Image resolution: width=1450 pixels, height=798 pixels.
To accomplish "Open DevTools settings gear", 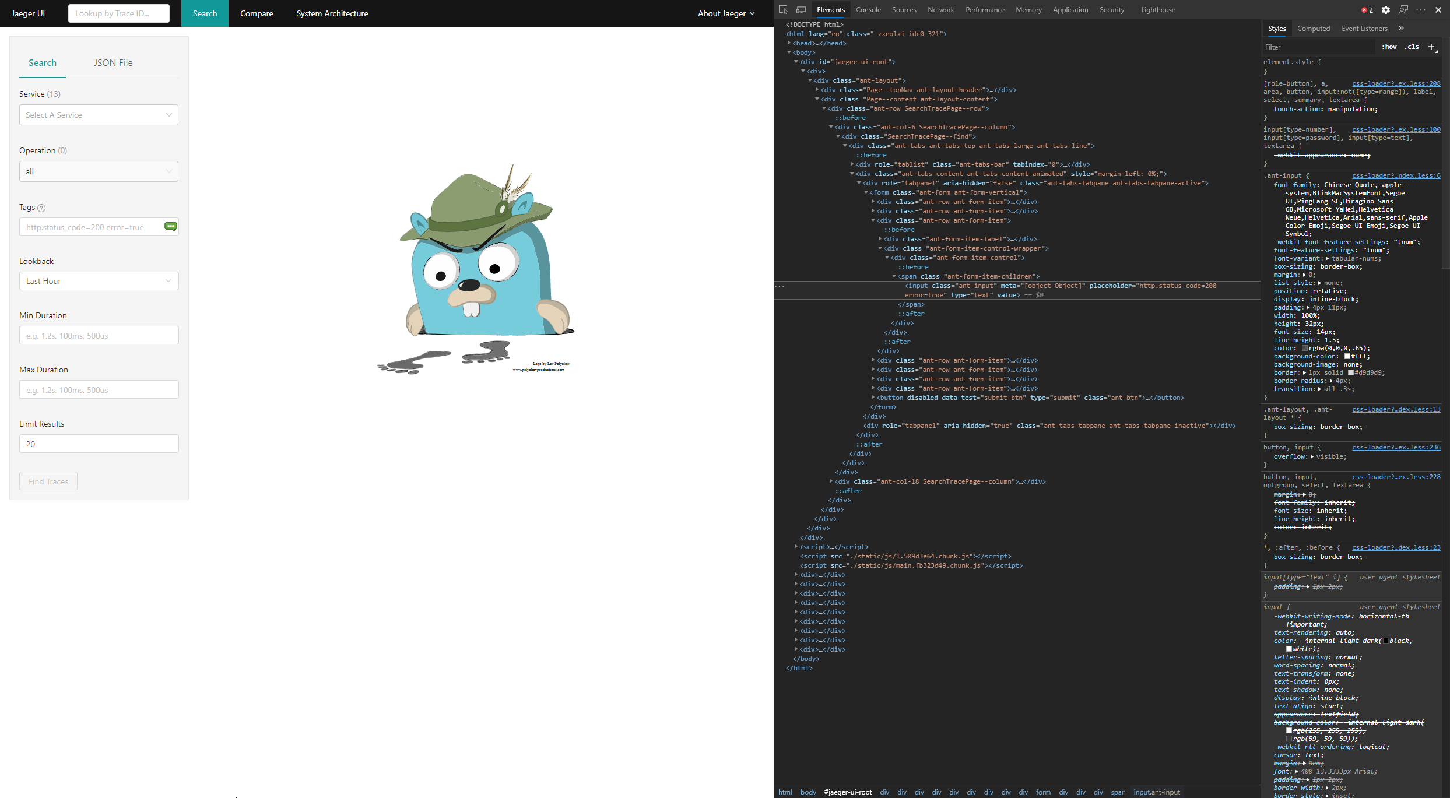I will pos(1386,10).
